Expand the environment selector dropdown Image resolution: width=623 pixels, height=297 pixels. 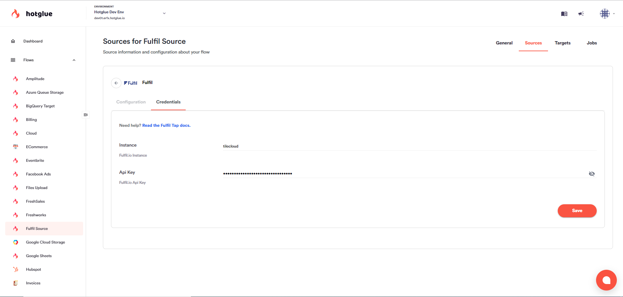pos(164,13)
